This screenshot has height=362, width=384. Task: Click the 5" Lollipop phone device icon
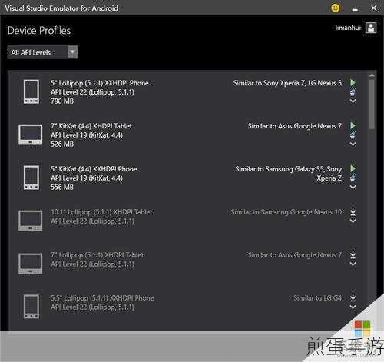tap(31, 91)
